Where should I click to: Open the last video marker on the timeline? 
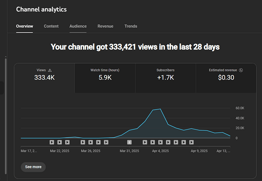click(x=191, y=142)
